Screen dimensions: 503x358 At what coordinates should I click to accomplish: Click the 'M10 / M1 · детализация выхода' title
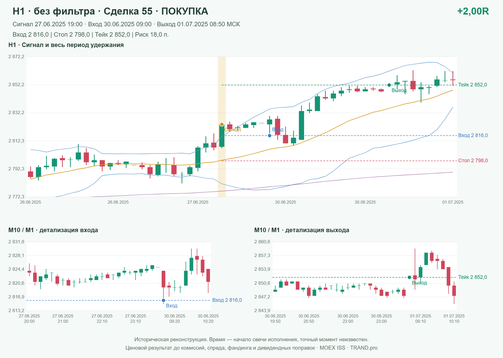pos(302,230)
